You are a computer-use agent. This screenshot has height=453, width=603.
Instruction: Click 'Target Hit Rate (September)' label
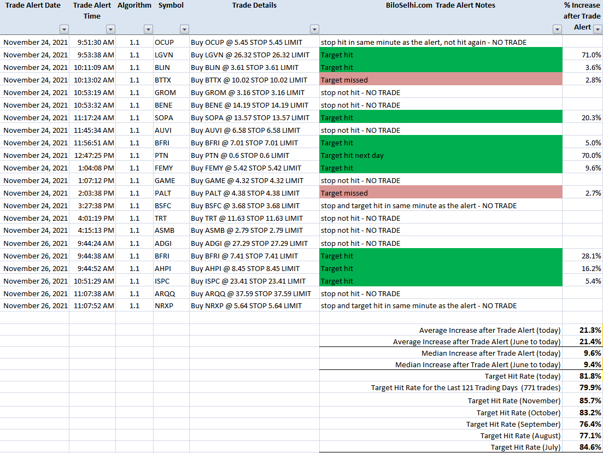[513, 424]
